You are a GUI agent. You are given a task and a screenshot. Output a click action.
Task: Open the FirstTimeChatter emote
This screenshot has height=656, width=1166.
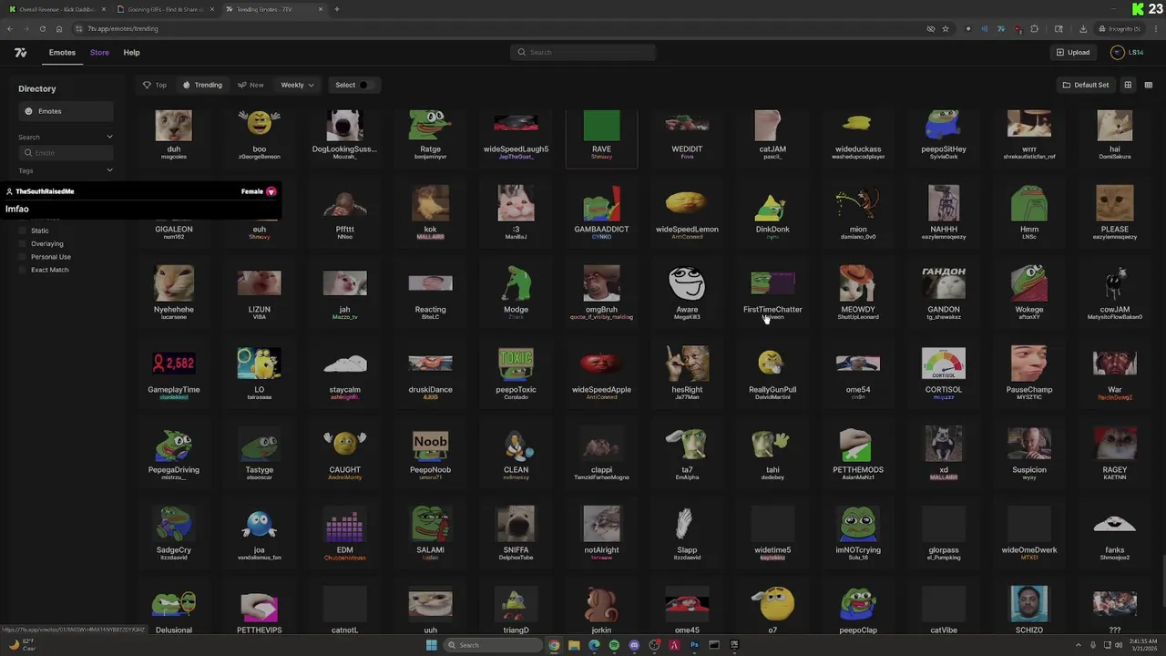pyautogui.click(x=772, y=292)
